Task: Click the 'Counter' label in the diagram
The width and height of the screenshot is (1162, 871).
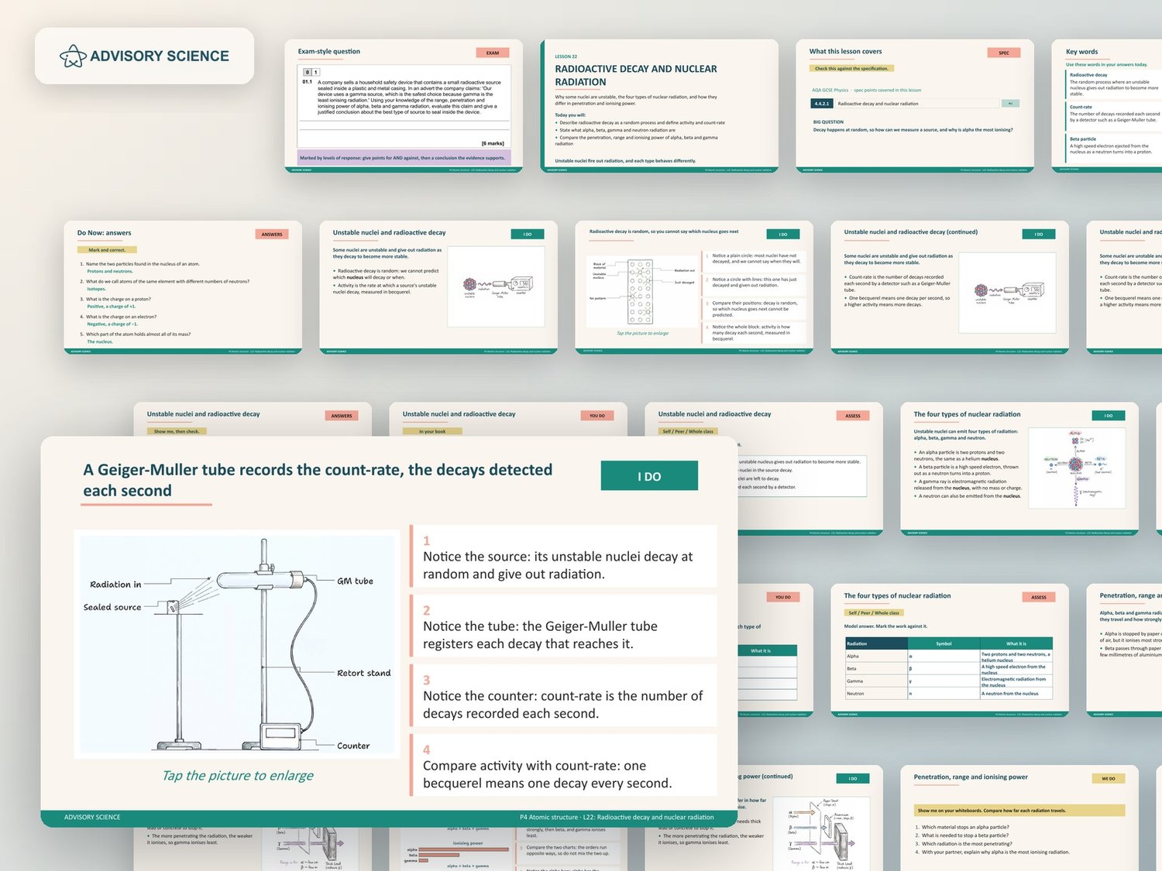Action: [353, 746]
